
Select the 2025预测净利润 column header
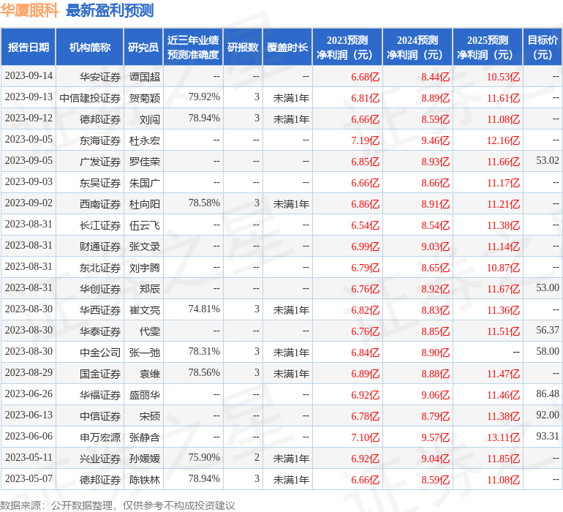488,47
